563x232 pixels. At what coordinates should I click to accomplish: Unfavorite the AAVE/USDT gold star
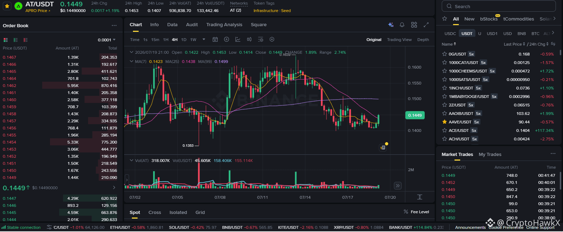coord(445,122)
